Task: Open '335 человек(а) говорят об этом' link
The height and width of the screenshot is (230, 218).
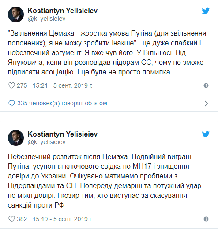Action: coord(62,103)
